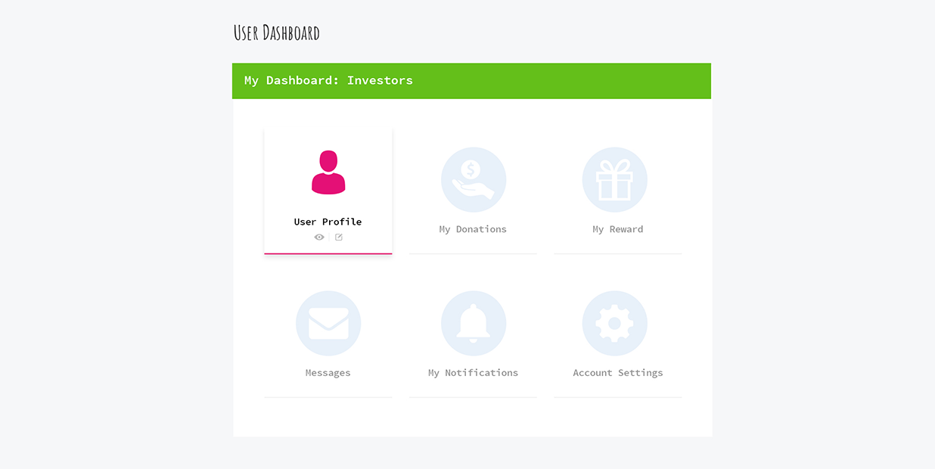The height and width of the screenshot is (469, 935).
Task: Open the Account Settings gear icon
Action: point(615,324)
